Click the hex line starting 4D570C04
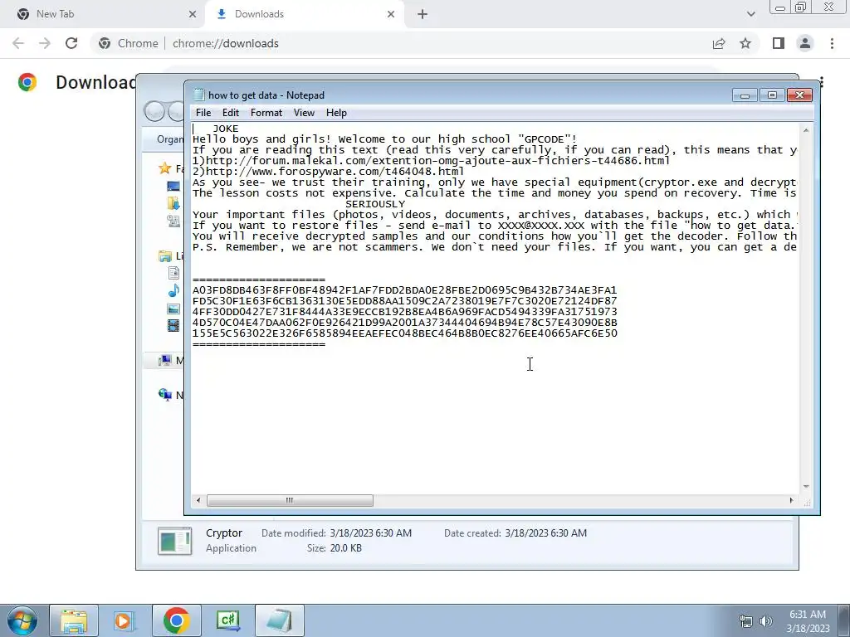The height and width of the screenshot is (637, 850). (404, 323)
